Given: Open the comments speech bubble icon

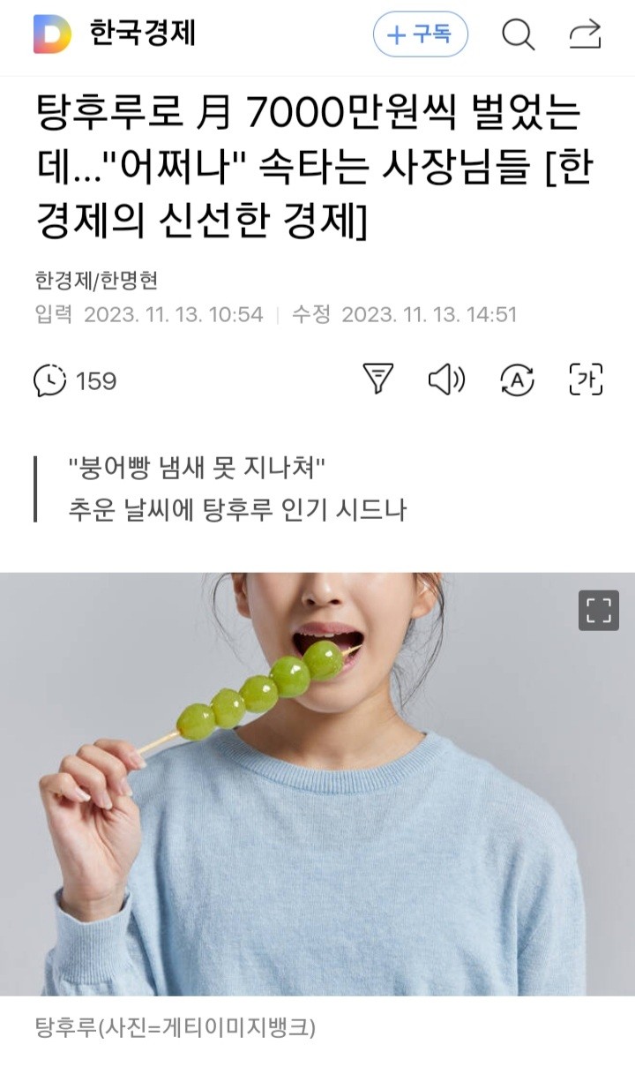Looking at the screenshot, I should coord(49,380).
